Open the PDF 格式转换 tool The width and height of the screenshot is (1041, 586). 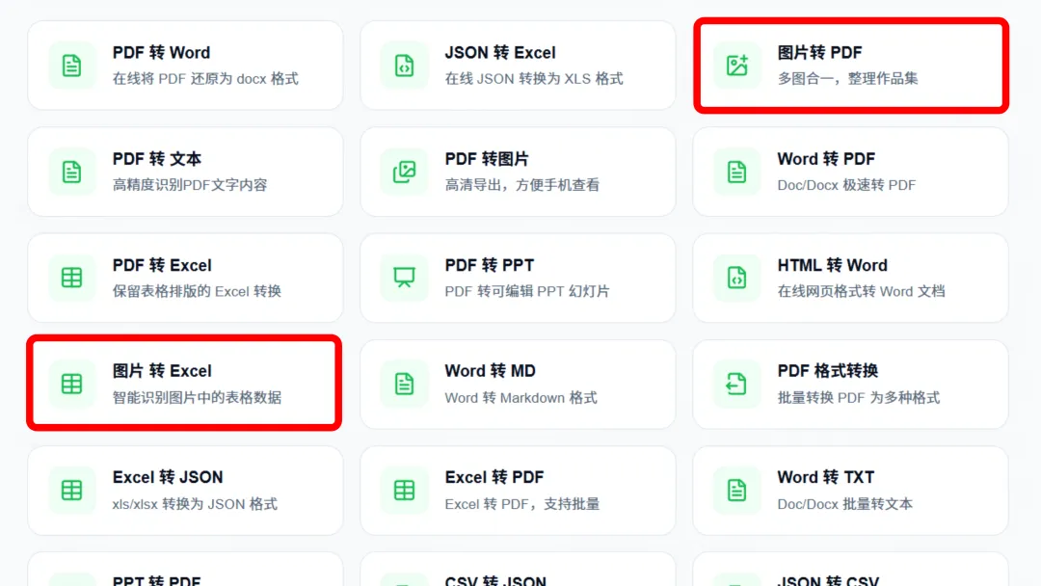(x=850, y=384)
